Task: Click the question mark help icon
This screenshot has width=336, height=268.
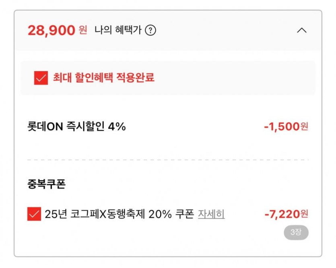Action: 150,30
